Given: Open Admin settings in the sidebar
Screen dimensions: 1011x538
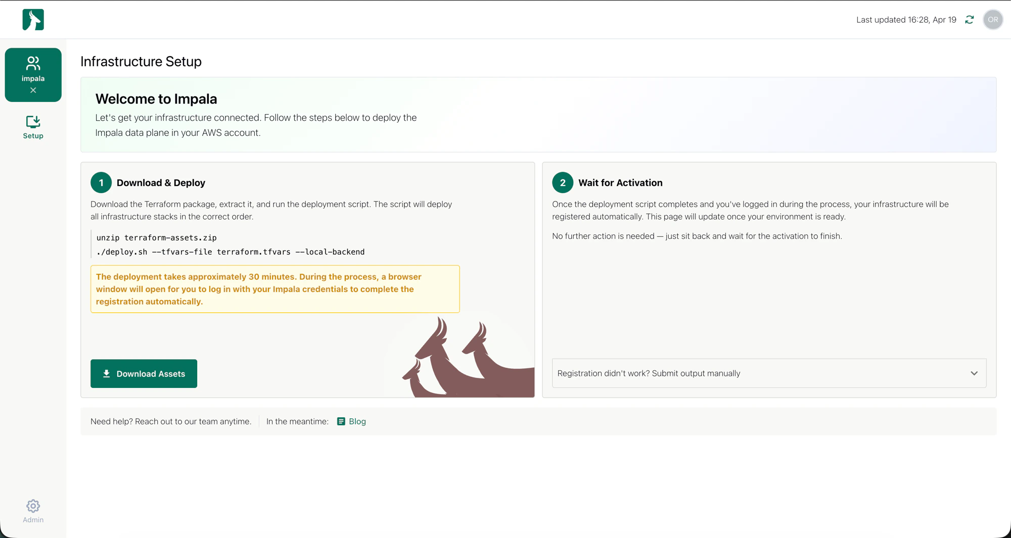Looking at the screenshot, I should click(33, 511).
